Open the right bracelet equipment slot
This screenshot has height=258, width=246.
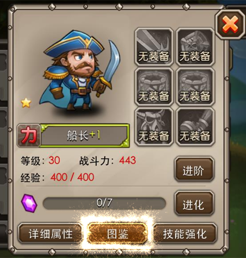195,87
